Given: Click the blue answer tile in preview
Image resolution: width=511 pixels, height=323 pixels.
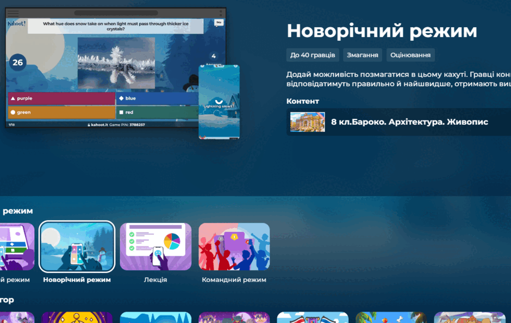Looking at the screenshot, I should pyautogui.click(x=158, y=98).
